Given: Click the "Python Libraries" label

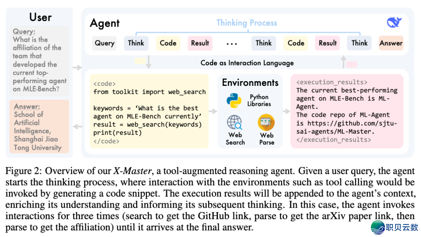Looking at the screenshot, I should pos(259,100).
